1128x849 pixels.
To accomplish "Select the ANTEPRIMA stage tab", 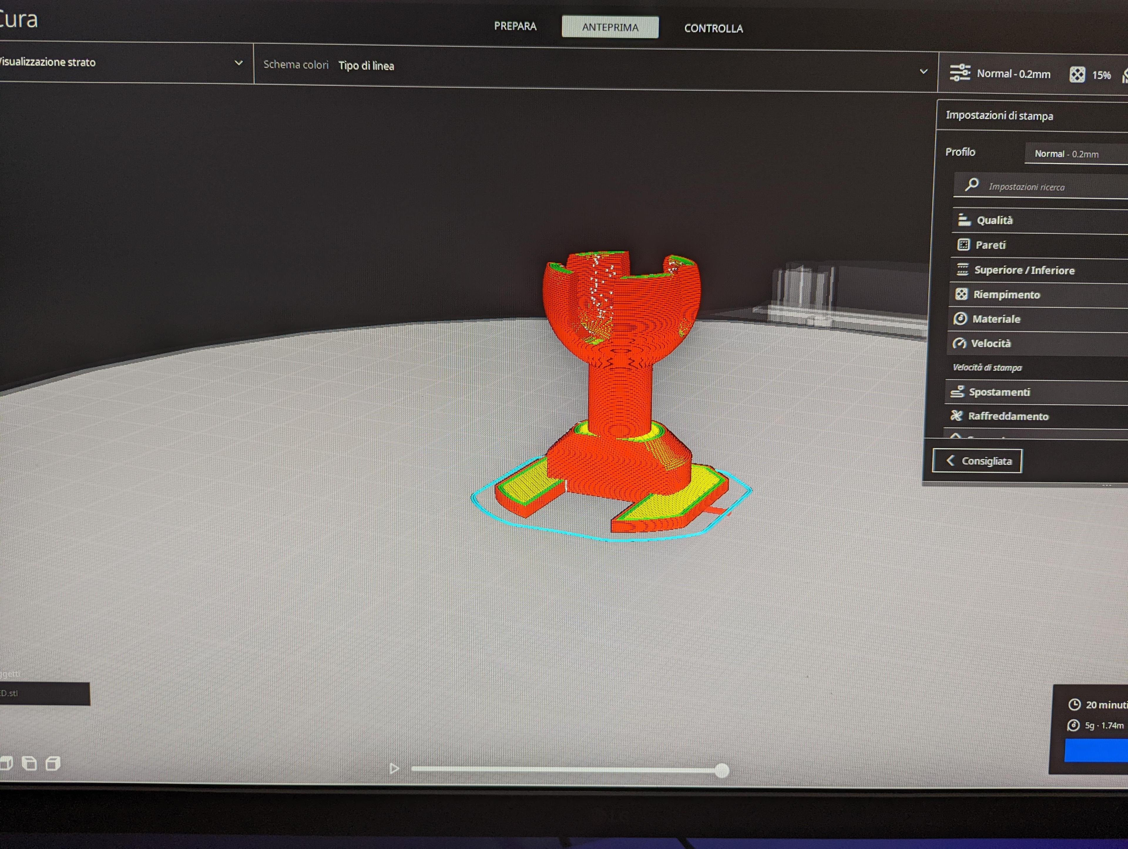I will pyautogui.click(x=610, y=27).
